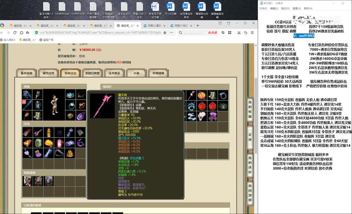Click the first card in 地煞星册

[x=27, y=181]
